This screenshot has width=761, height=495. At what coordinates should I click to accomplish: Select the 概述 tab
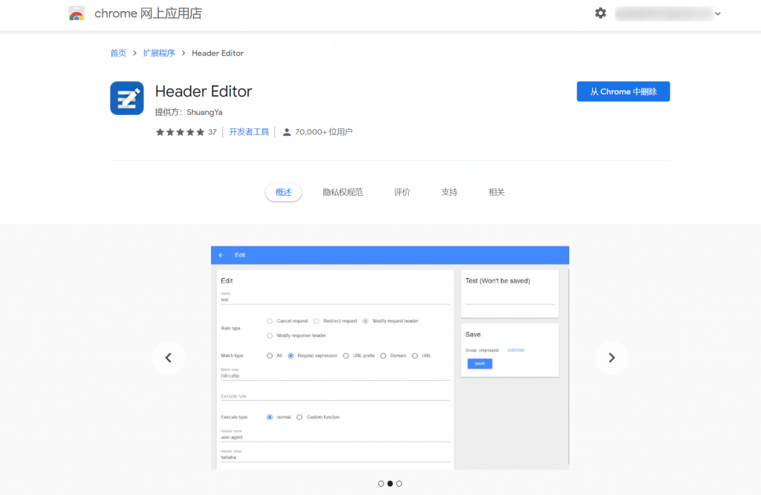[283, 192]
